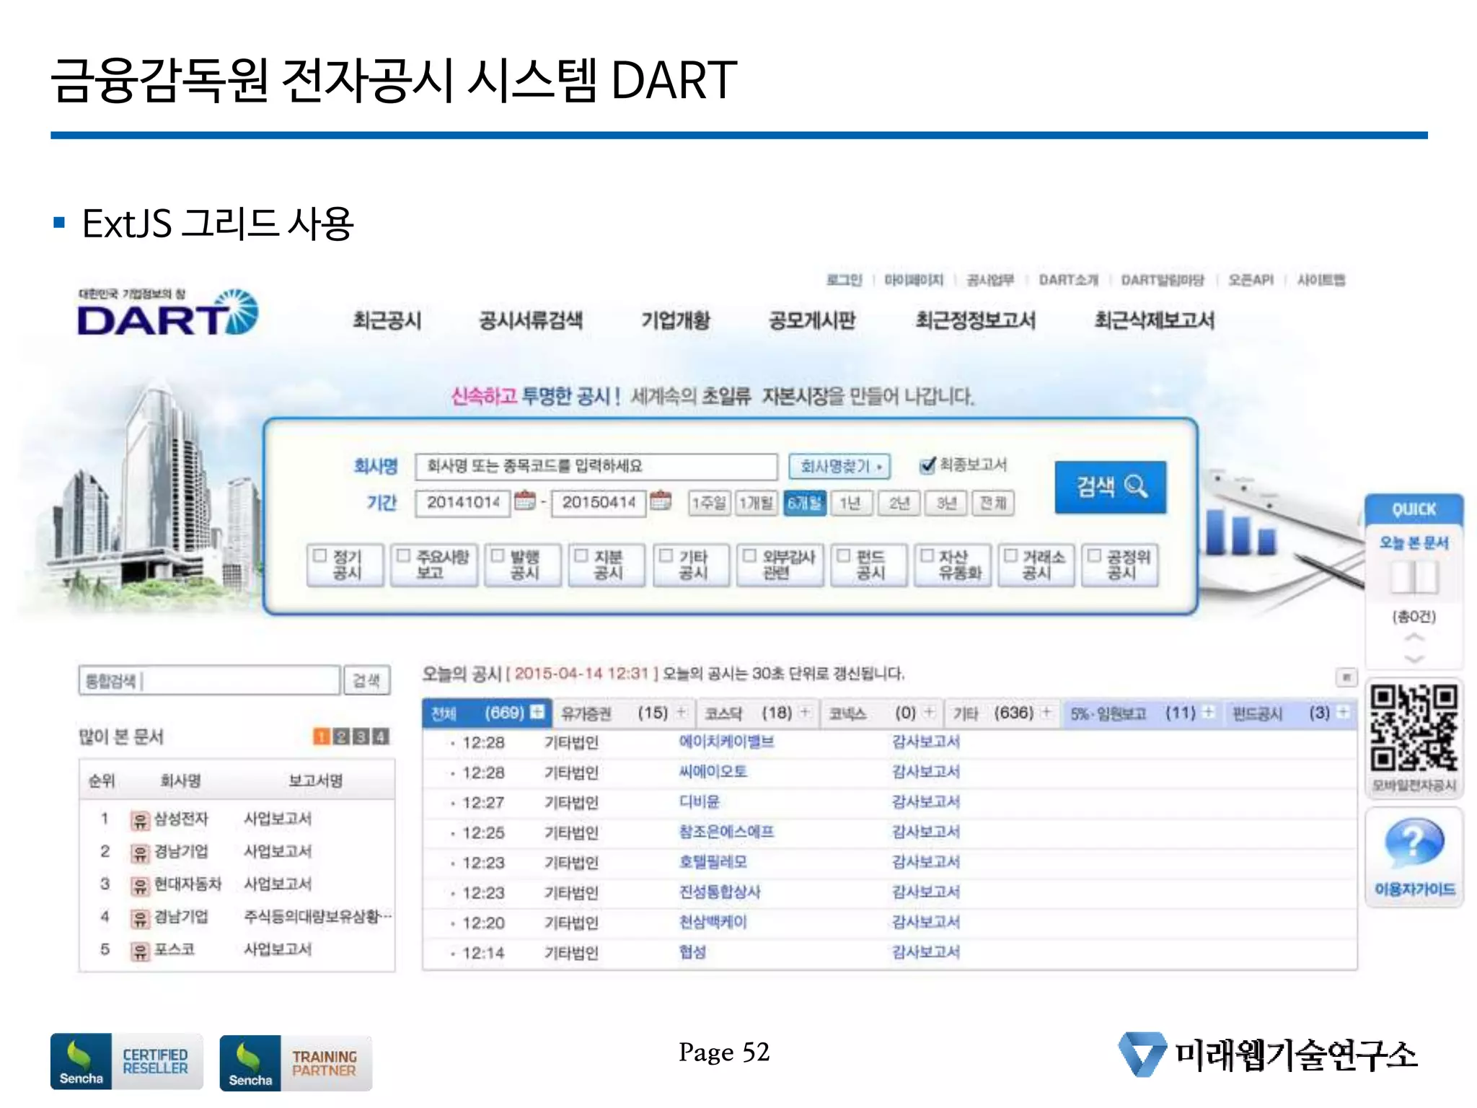1477x1108 pixels.
Task: Click the down arrow in QUICK panel
Action: tap(1414, 658)
